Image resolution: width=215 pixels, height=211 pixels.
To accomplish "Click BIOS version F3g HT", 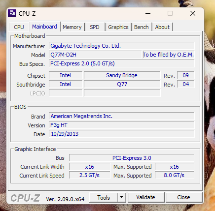I will (x=122, y=125).
